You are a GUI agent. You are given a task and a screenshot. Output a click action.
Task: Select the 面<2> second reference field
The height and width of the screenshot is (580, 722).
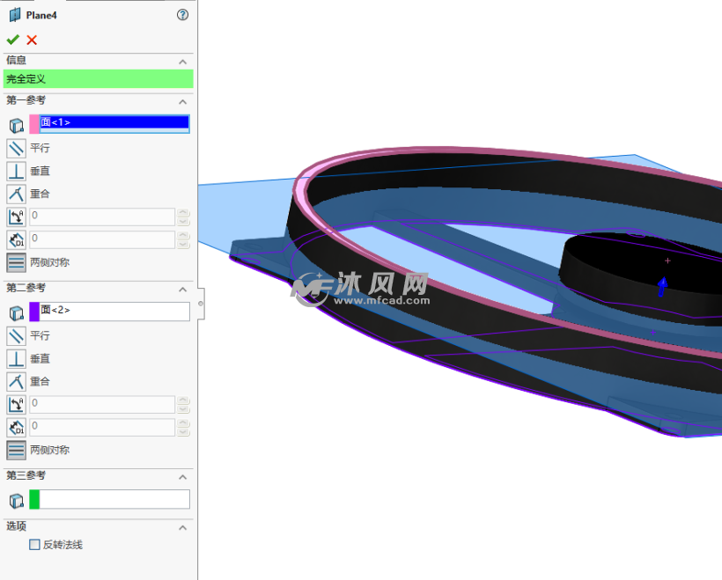114,312
